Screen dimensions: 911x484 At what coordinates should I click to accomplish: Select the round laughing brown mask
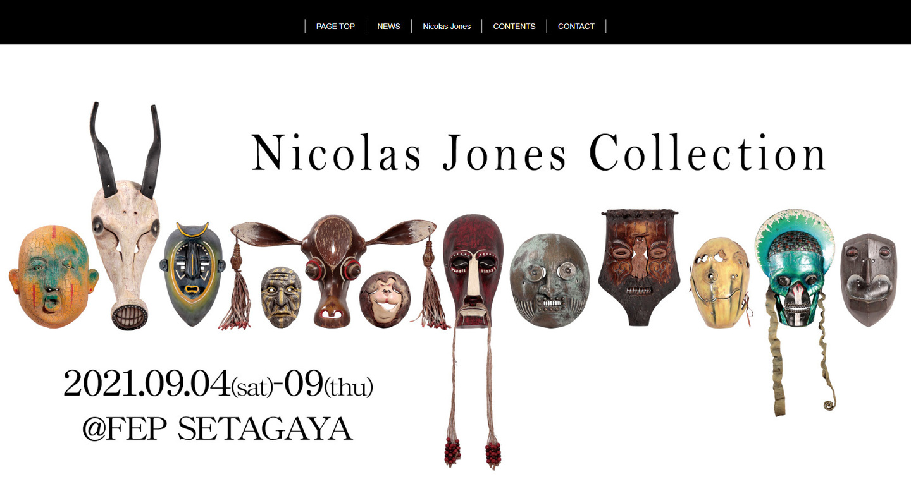point(385,299)
